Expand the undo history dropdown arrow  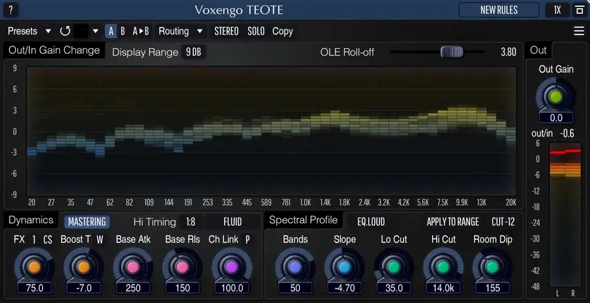[x=95, y=31]
